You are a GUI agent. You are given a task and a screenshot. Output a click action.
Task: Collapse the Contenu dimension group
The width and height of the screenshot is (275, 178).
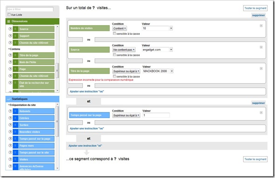[x=14, y=49]
